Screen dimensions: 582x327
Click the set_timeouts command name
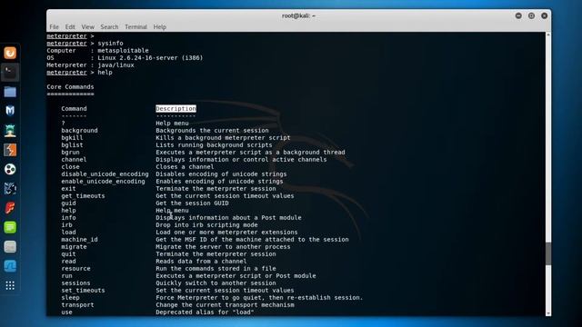tap(83, 291)
